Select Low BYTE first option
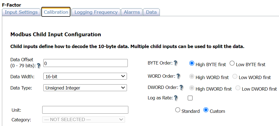The image size is (279, 126). pos(232,63)
